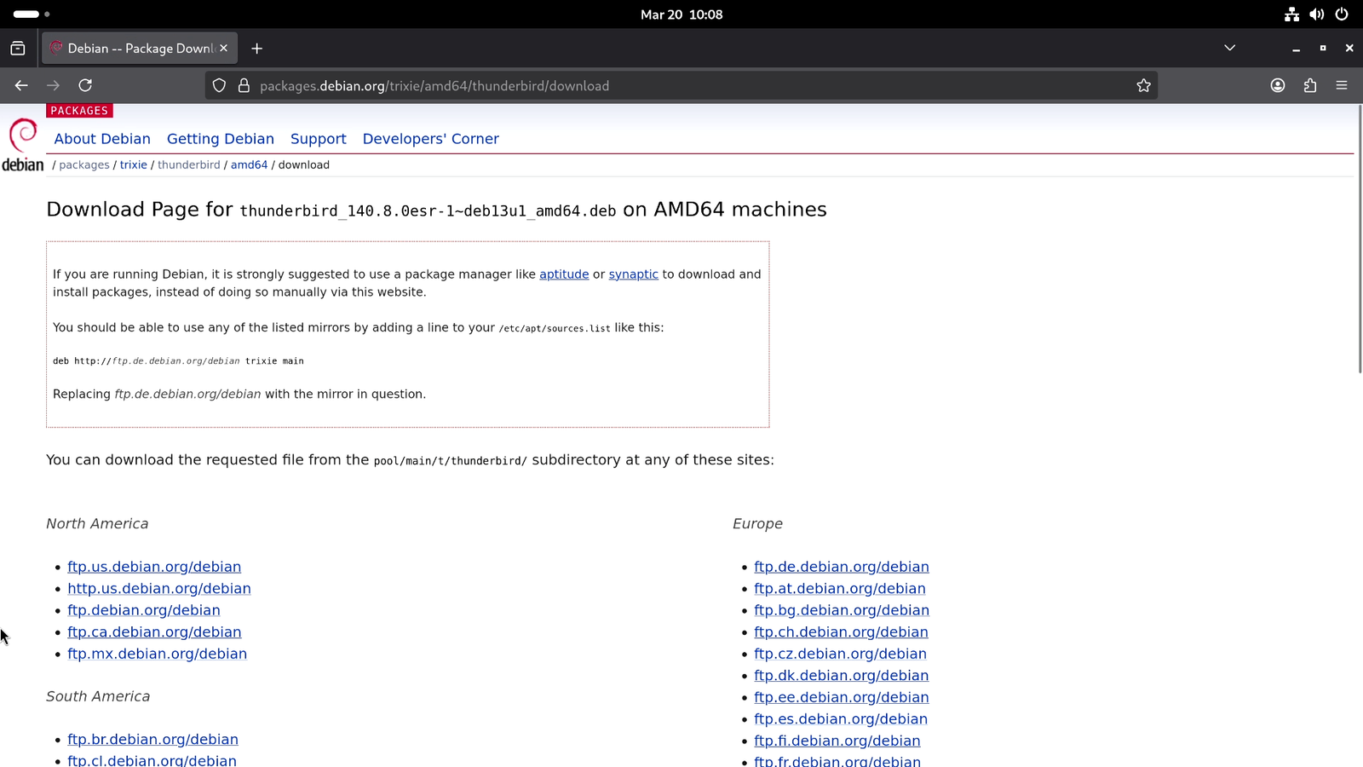Open the volume icon in top bar
Viewport: 1363px width, 767px height.
(1317, 14)
